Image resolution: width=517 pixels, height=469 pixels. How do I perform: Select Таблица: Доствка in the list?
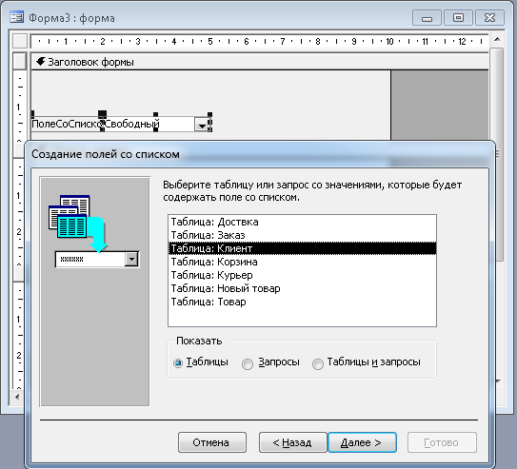pos(302,222)
